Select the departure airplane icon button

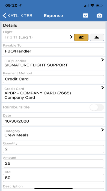(81, 37)
